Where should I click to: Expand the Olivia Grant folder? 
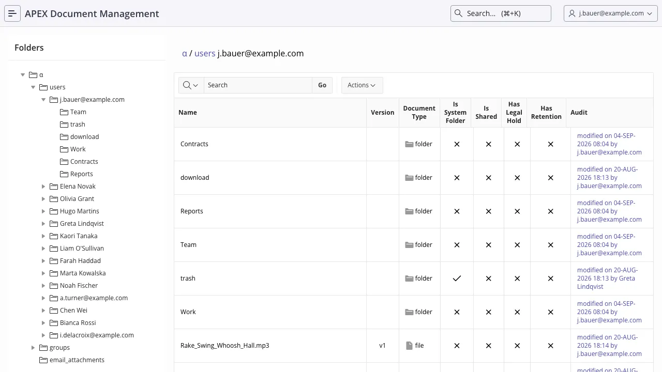[43, 199]
